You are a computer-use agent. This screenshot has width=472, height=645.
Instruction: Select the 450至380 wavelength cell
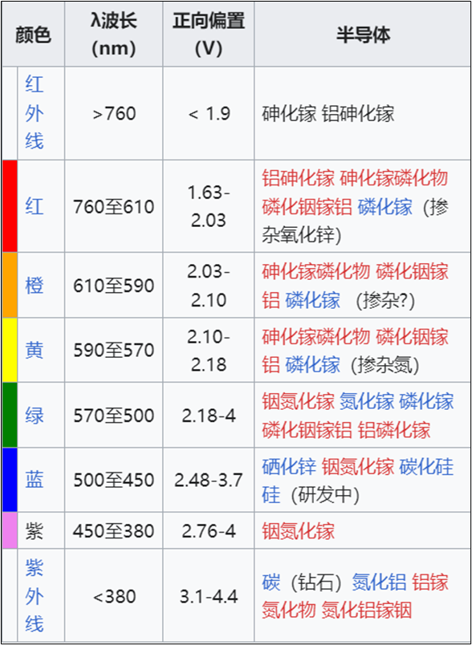(x=113, y=530)
